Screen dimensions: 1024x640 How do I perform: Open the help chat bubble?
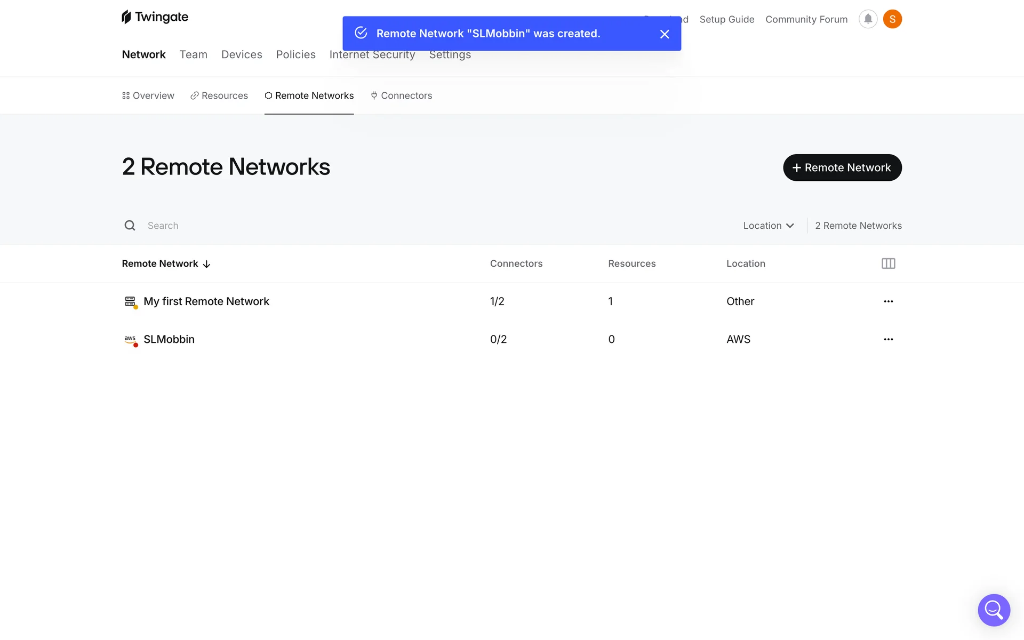pos(994,610)
